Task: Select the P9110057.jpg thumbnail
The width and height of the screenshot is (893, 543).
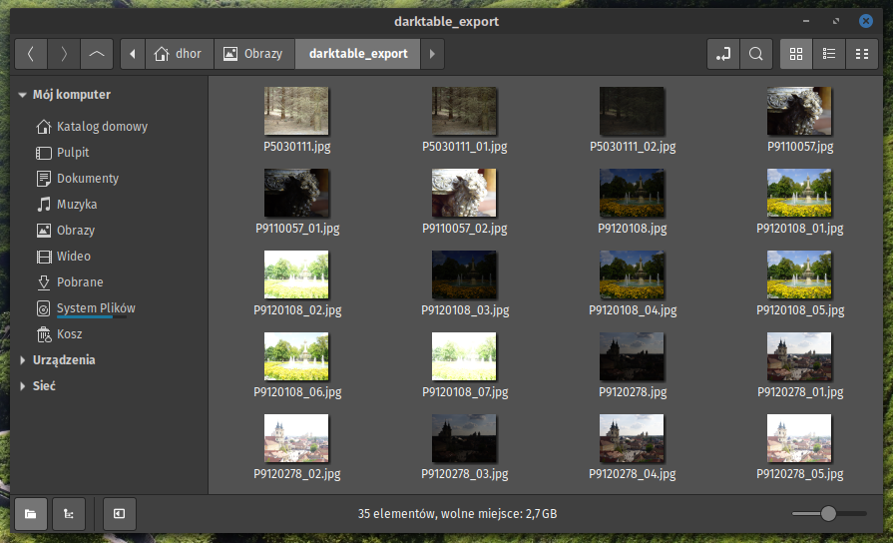Action: coord(799,111)
